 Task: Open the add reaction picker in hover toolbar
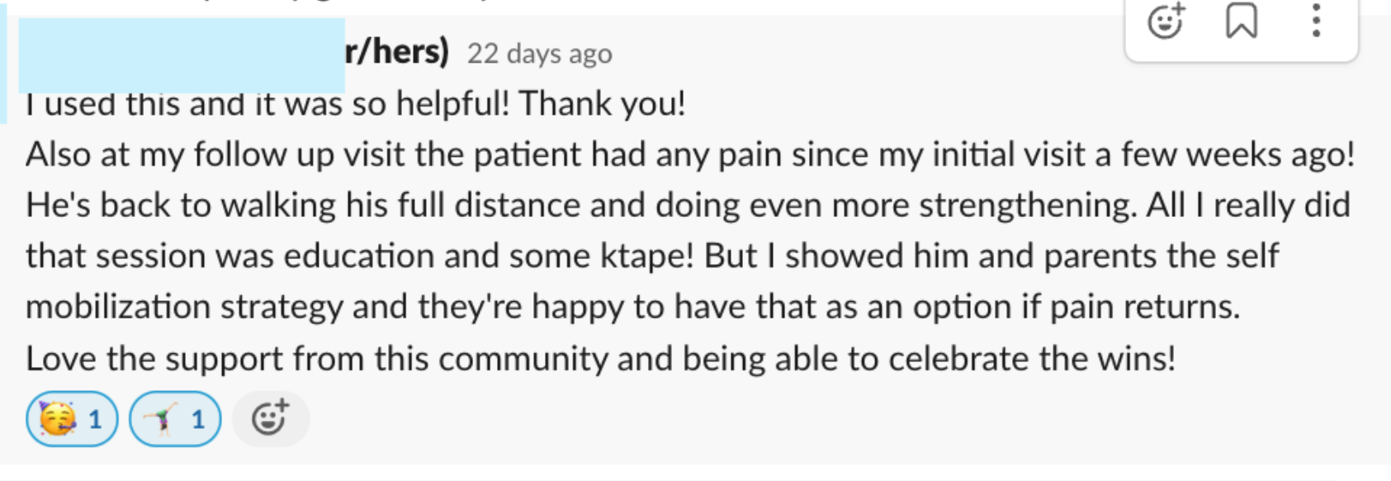(x=1166, y=21)
